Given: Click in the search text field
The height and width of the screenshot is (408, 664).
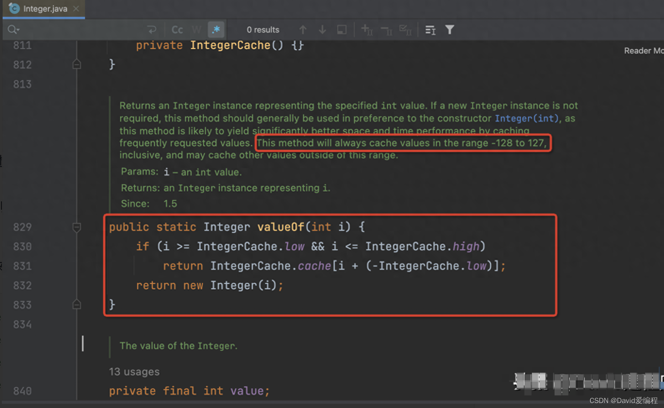Looking at the screenshot, I should [x=83, y=29].
